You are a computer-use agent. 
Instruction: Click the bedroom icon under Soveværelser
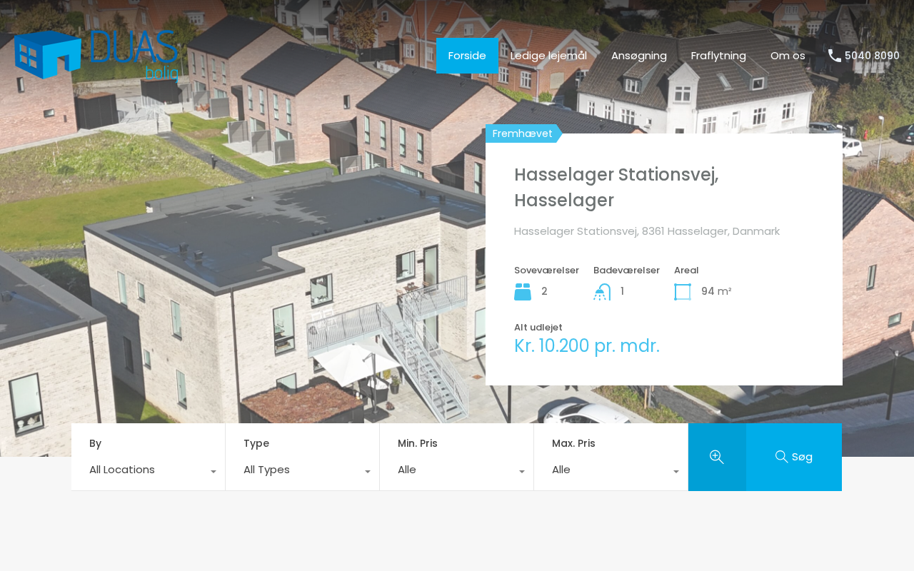pos(523,292)
